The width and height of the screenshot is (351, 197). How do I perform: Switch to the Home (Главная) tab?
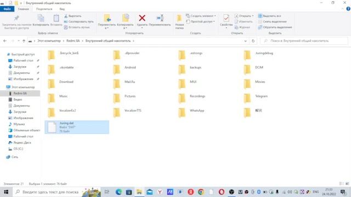[23, 9]
